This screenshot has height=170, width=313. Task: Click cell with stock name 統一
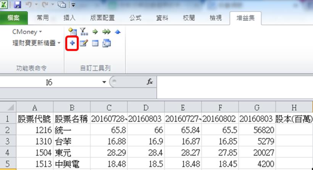pyautogui.click(x=72, y=130)
